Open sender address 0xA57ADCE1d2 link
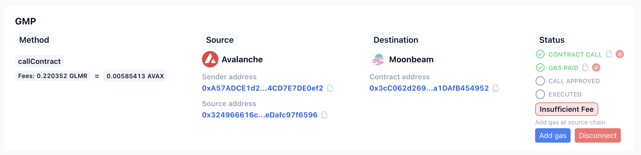641x155 pixels. click(263, 88)
